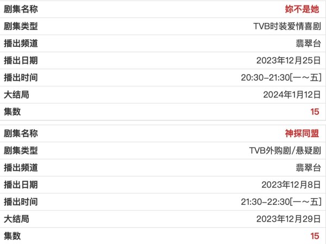Image resolution: width=326 pixels, height=244 pixels.
Task: Click the 剧集名称 label beside 妳不是她
Action: click(21, 9)
